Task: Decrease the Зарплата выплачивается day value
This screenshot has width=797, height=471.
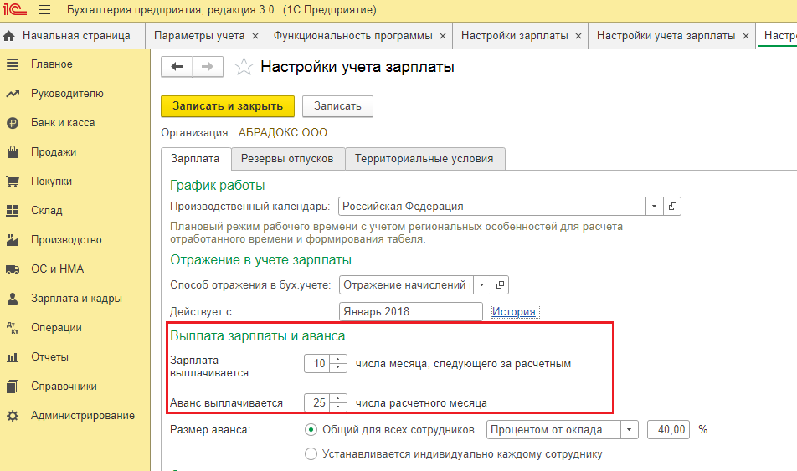Action: pos(338,368)
